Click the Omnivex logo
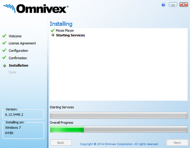Viewport: 190px width, 148px height. click(36, 8)
